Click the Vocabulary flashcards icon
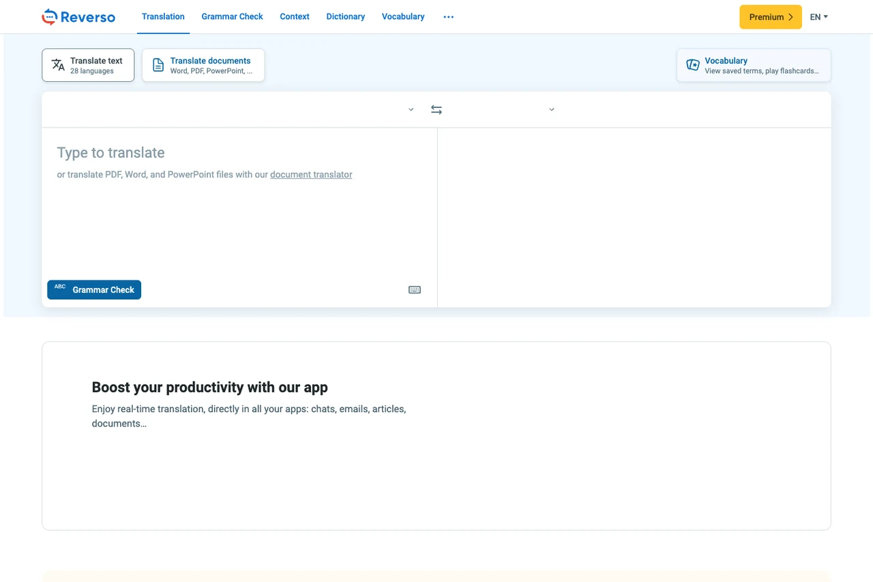Screen dimensions: 873x582 click(x=693, y=65)
